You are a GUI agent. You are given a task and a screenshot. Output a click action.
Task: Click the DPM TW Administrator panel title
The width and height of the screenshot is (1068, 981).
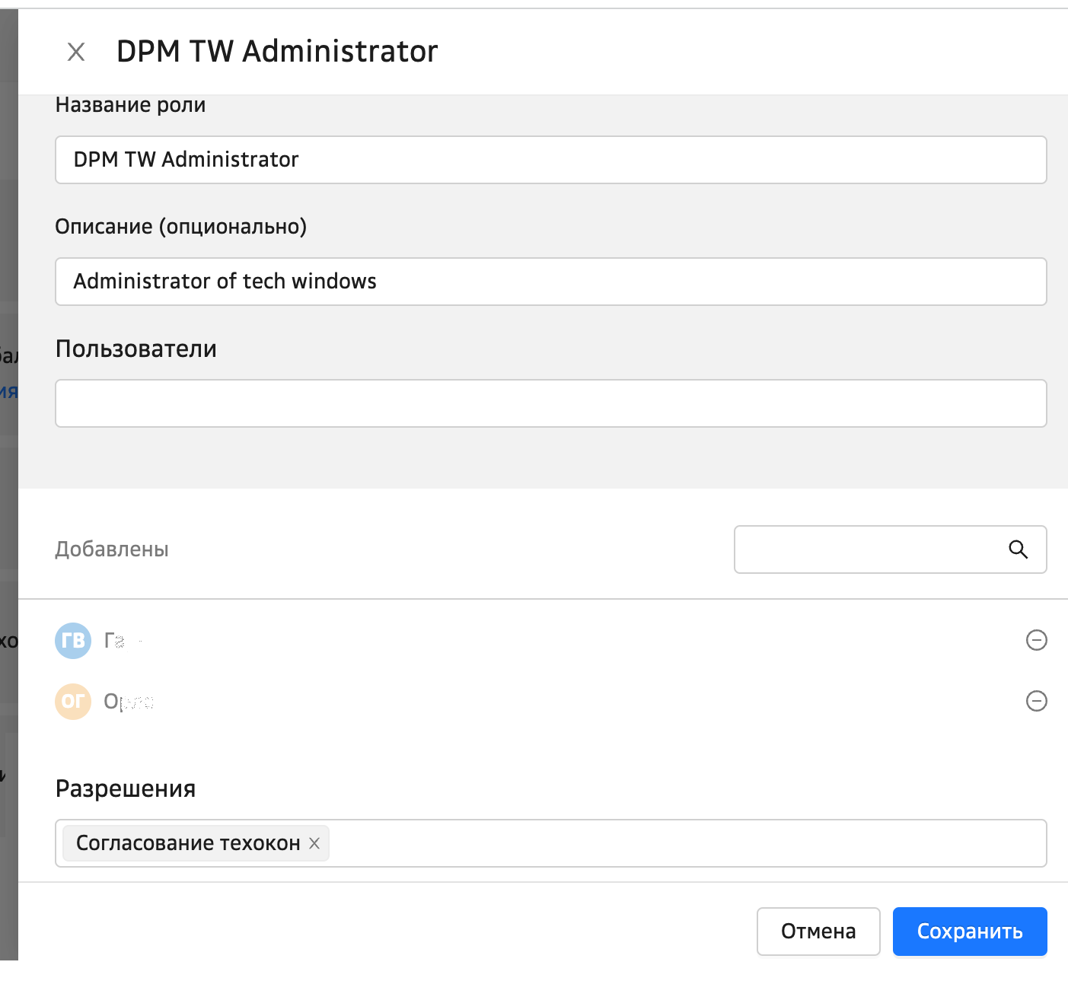coord(277,52)
